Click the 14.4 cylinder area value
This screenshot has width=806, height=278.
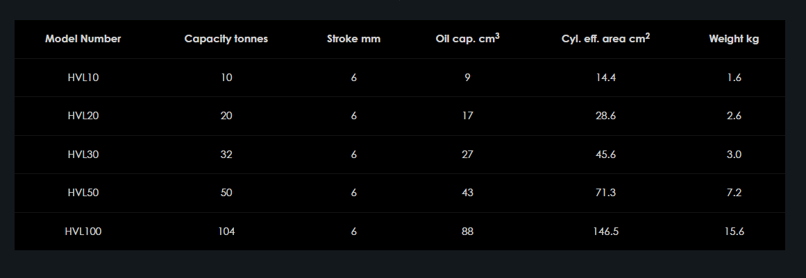tap(606, 78)
